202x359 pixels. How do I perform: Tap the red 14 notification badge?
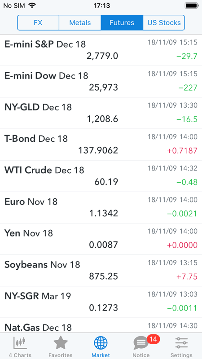[x=153, y=339]
